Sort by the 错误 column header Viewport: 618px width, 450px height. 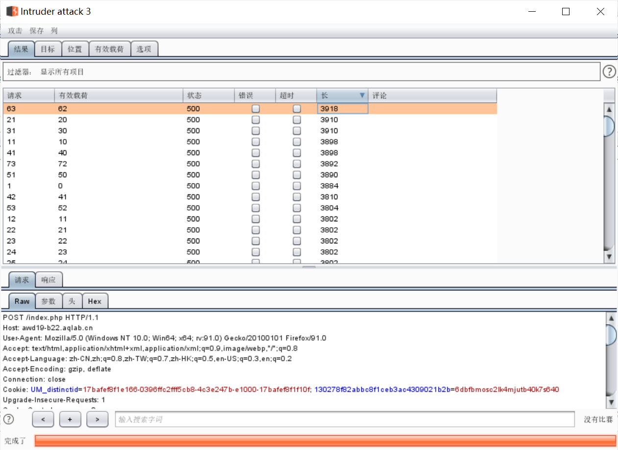tap(255, 95)
